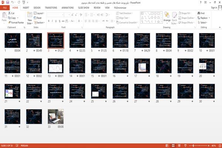Image resolution: width=222 pixels, height=148 pixels.
Task: Switch to Reading view icon
Action: pos(179,145)
